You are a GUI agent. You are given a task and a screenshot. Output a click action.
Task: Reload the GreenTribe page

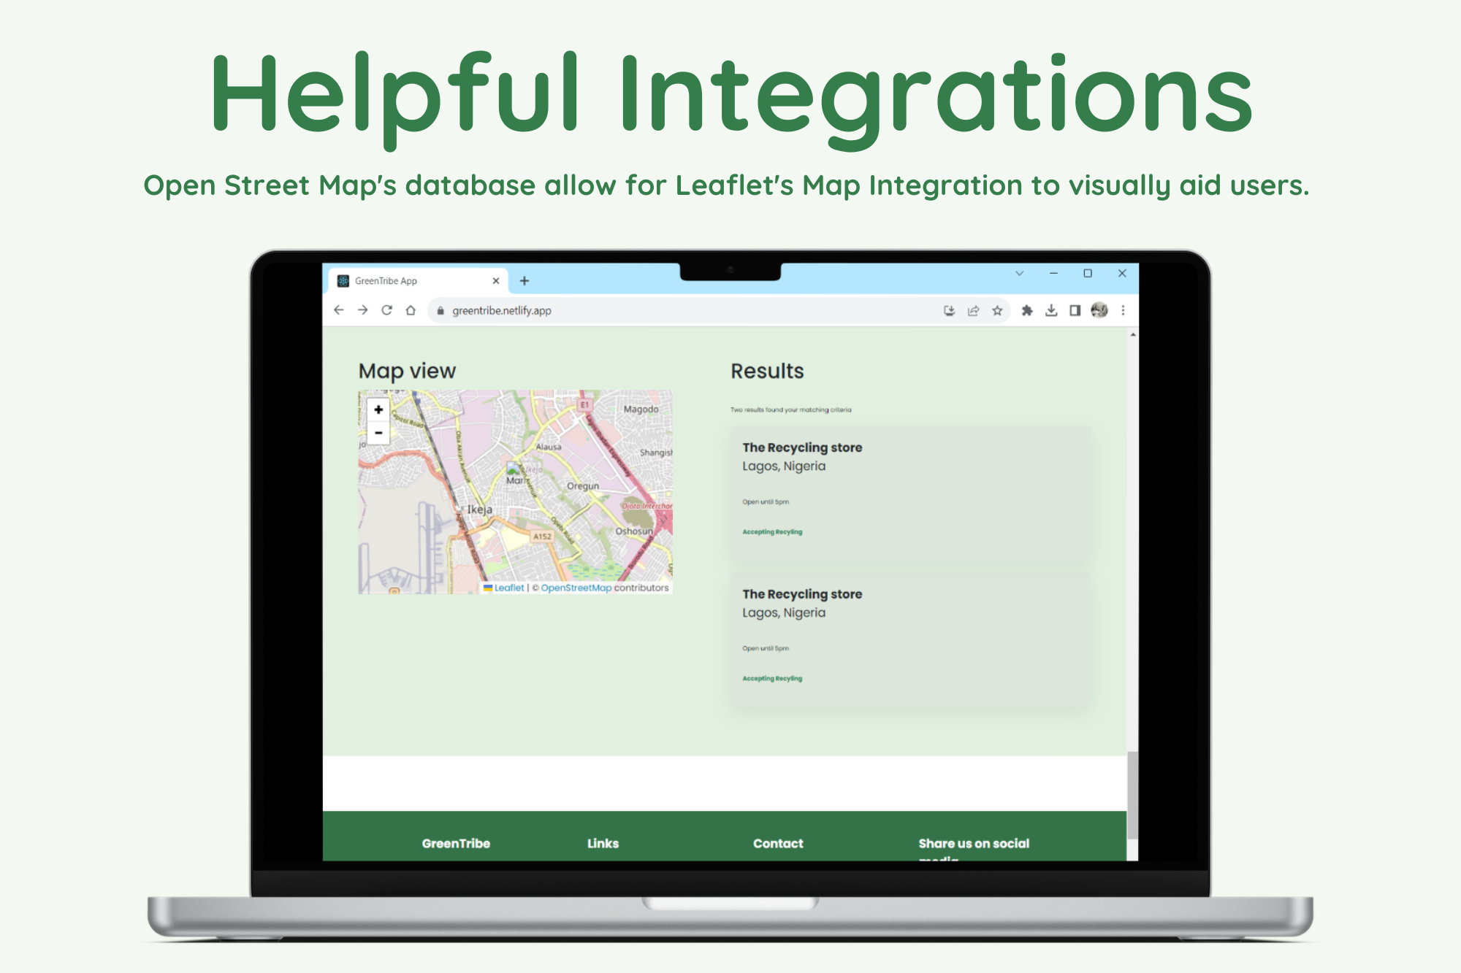387,310
